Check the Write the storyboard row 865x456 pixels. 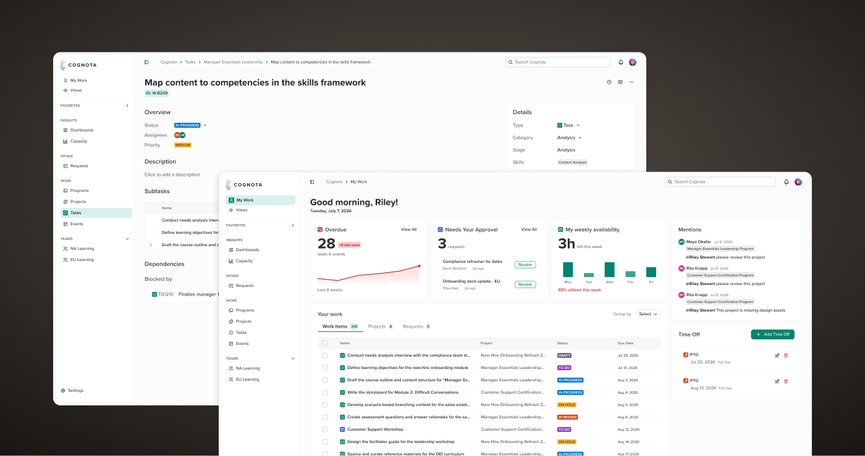[325, 392]
